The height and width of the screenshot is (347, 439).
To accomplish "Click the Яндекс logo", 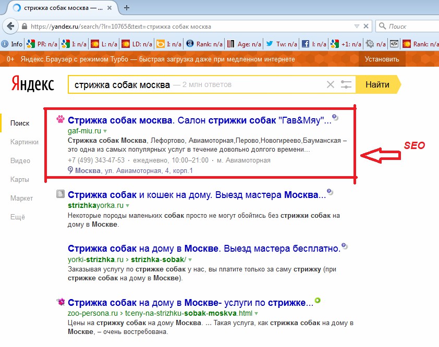I will (x=32, y=83).
